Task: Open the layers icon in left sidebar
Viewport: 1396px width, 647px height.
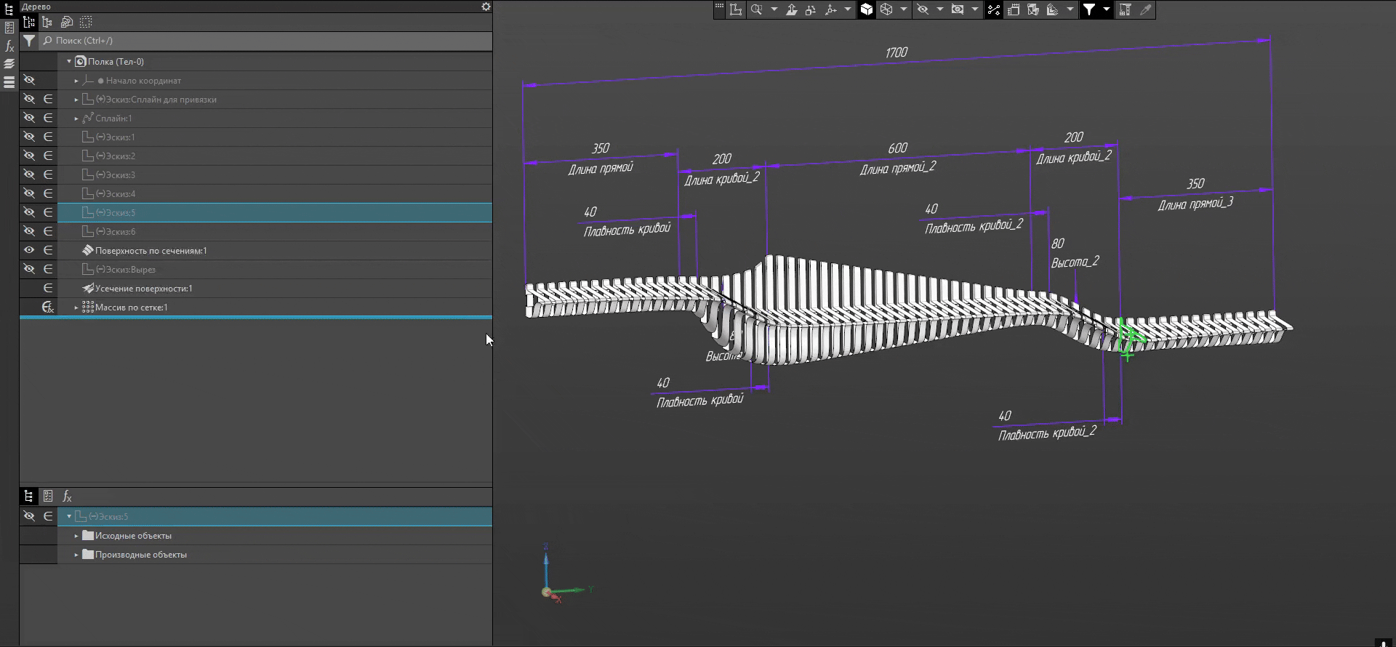Action: (x=9, y=64)
